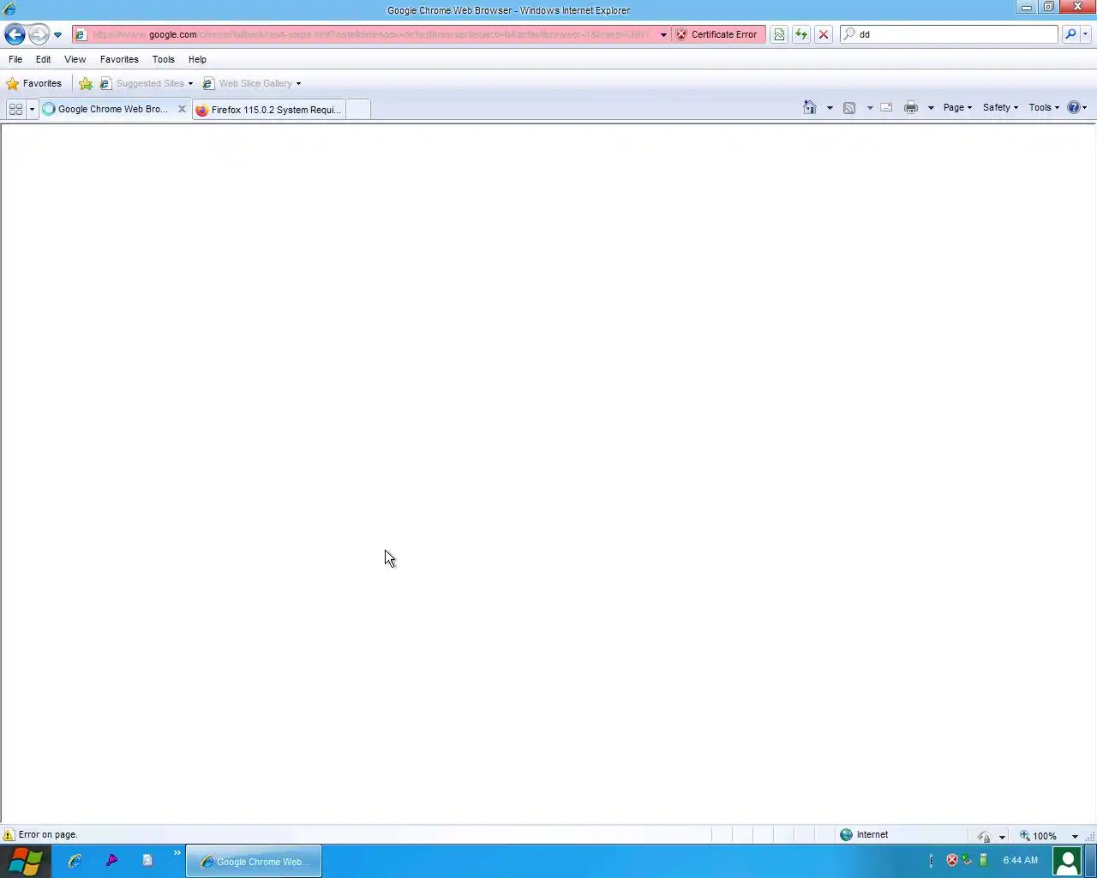Add page to Favorites bar icon
This screenshot has width=1097, height=878.
tap(86, 83)
